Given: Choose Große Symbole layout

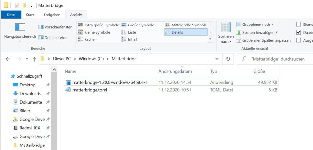Looking at the screenshot, I should [x=138, y=25].
